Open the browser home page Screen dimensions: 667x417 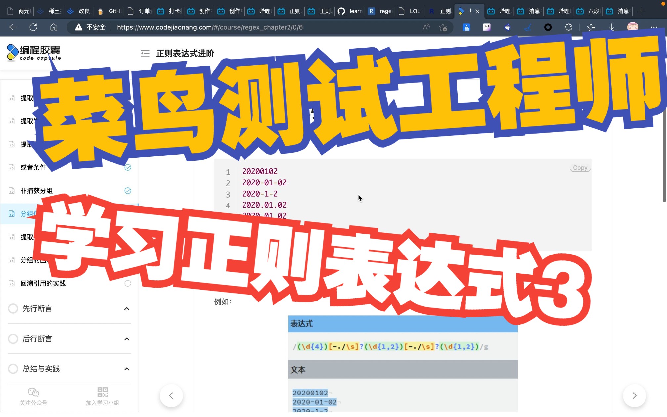pos(54,27)
